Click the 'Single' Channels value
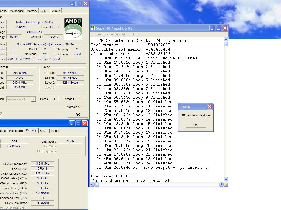 (71, 141)
